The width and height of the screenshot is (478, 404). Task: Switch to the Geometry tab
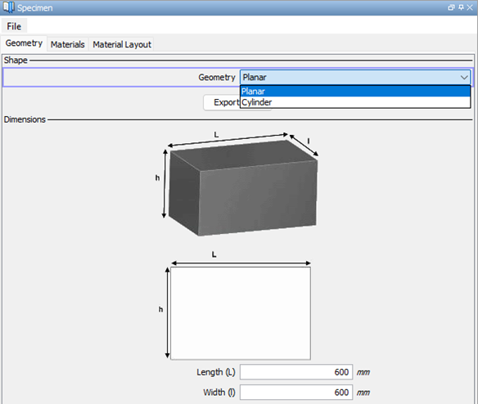[24, 43]
